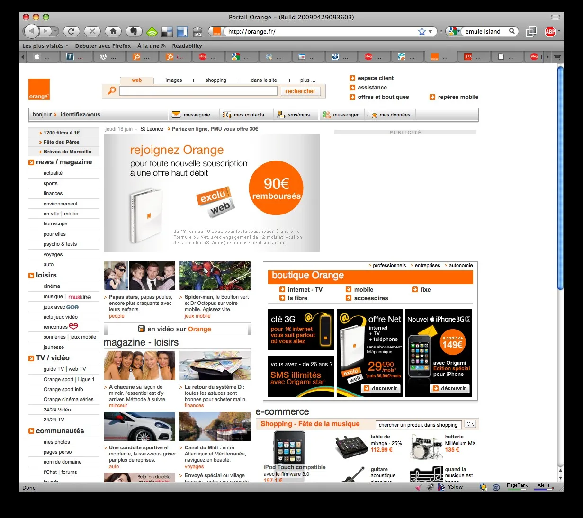
Task: Click the blue @ status bar icon
Action: tap(496, 487)
